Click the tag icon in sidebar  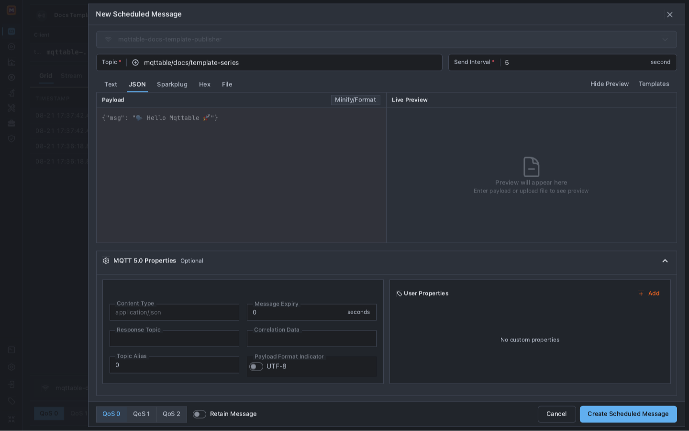coord(11,402)
